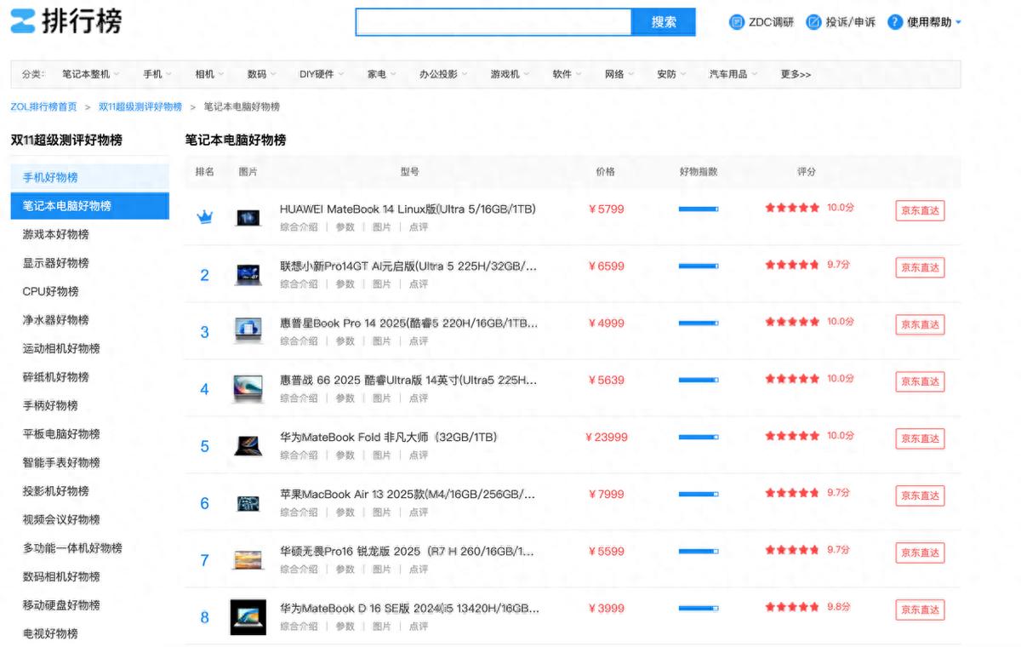Screen dimensions: 1021x647
Task: Open the 更多>> categories menu
Action: 796,74
